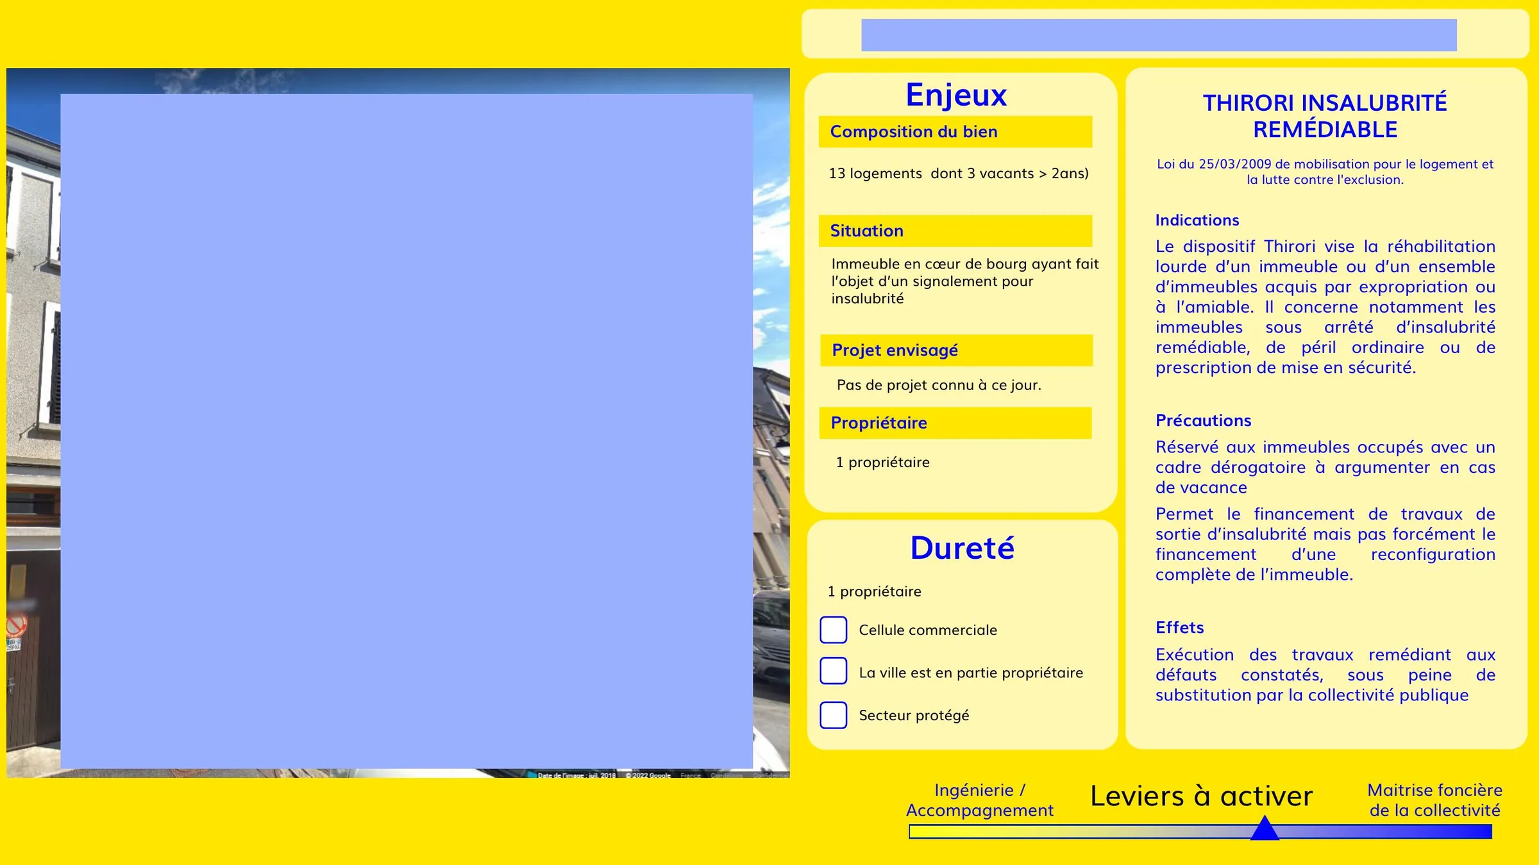Click the Précautions subheading
1539x865 pixels.
(1203, 420)
